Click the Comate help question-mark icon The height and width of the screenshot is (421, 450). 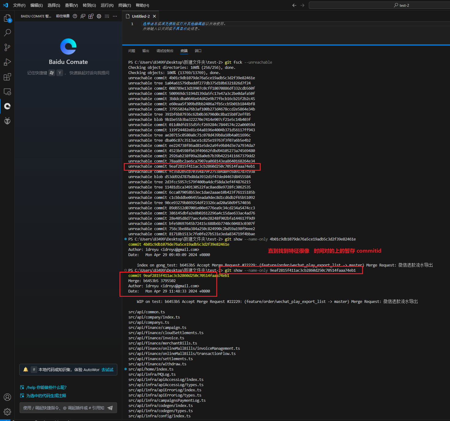(75, 16)
